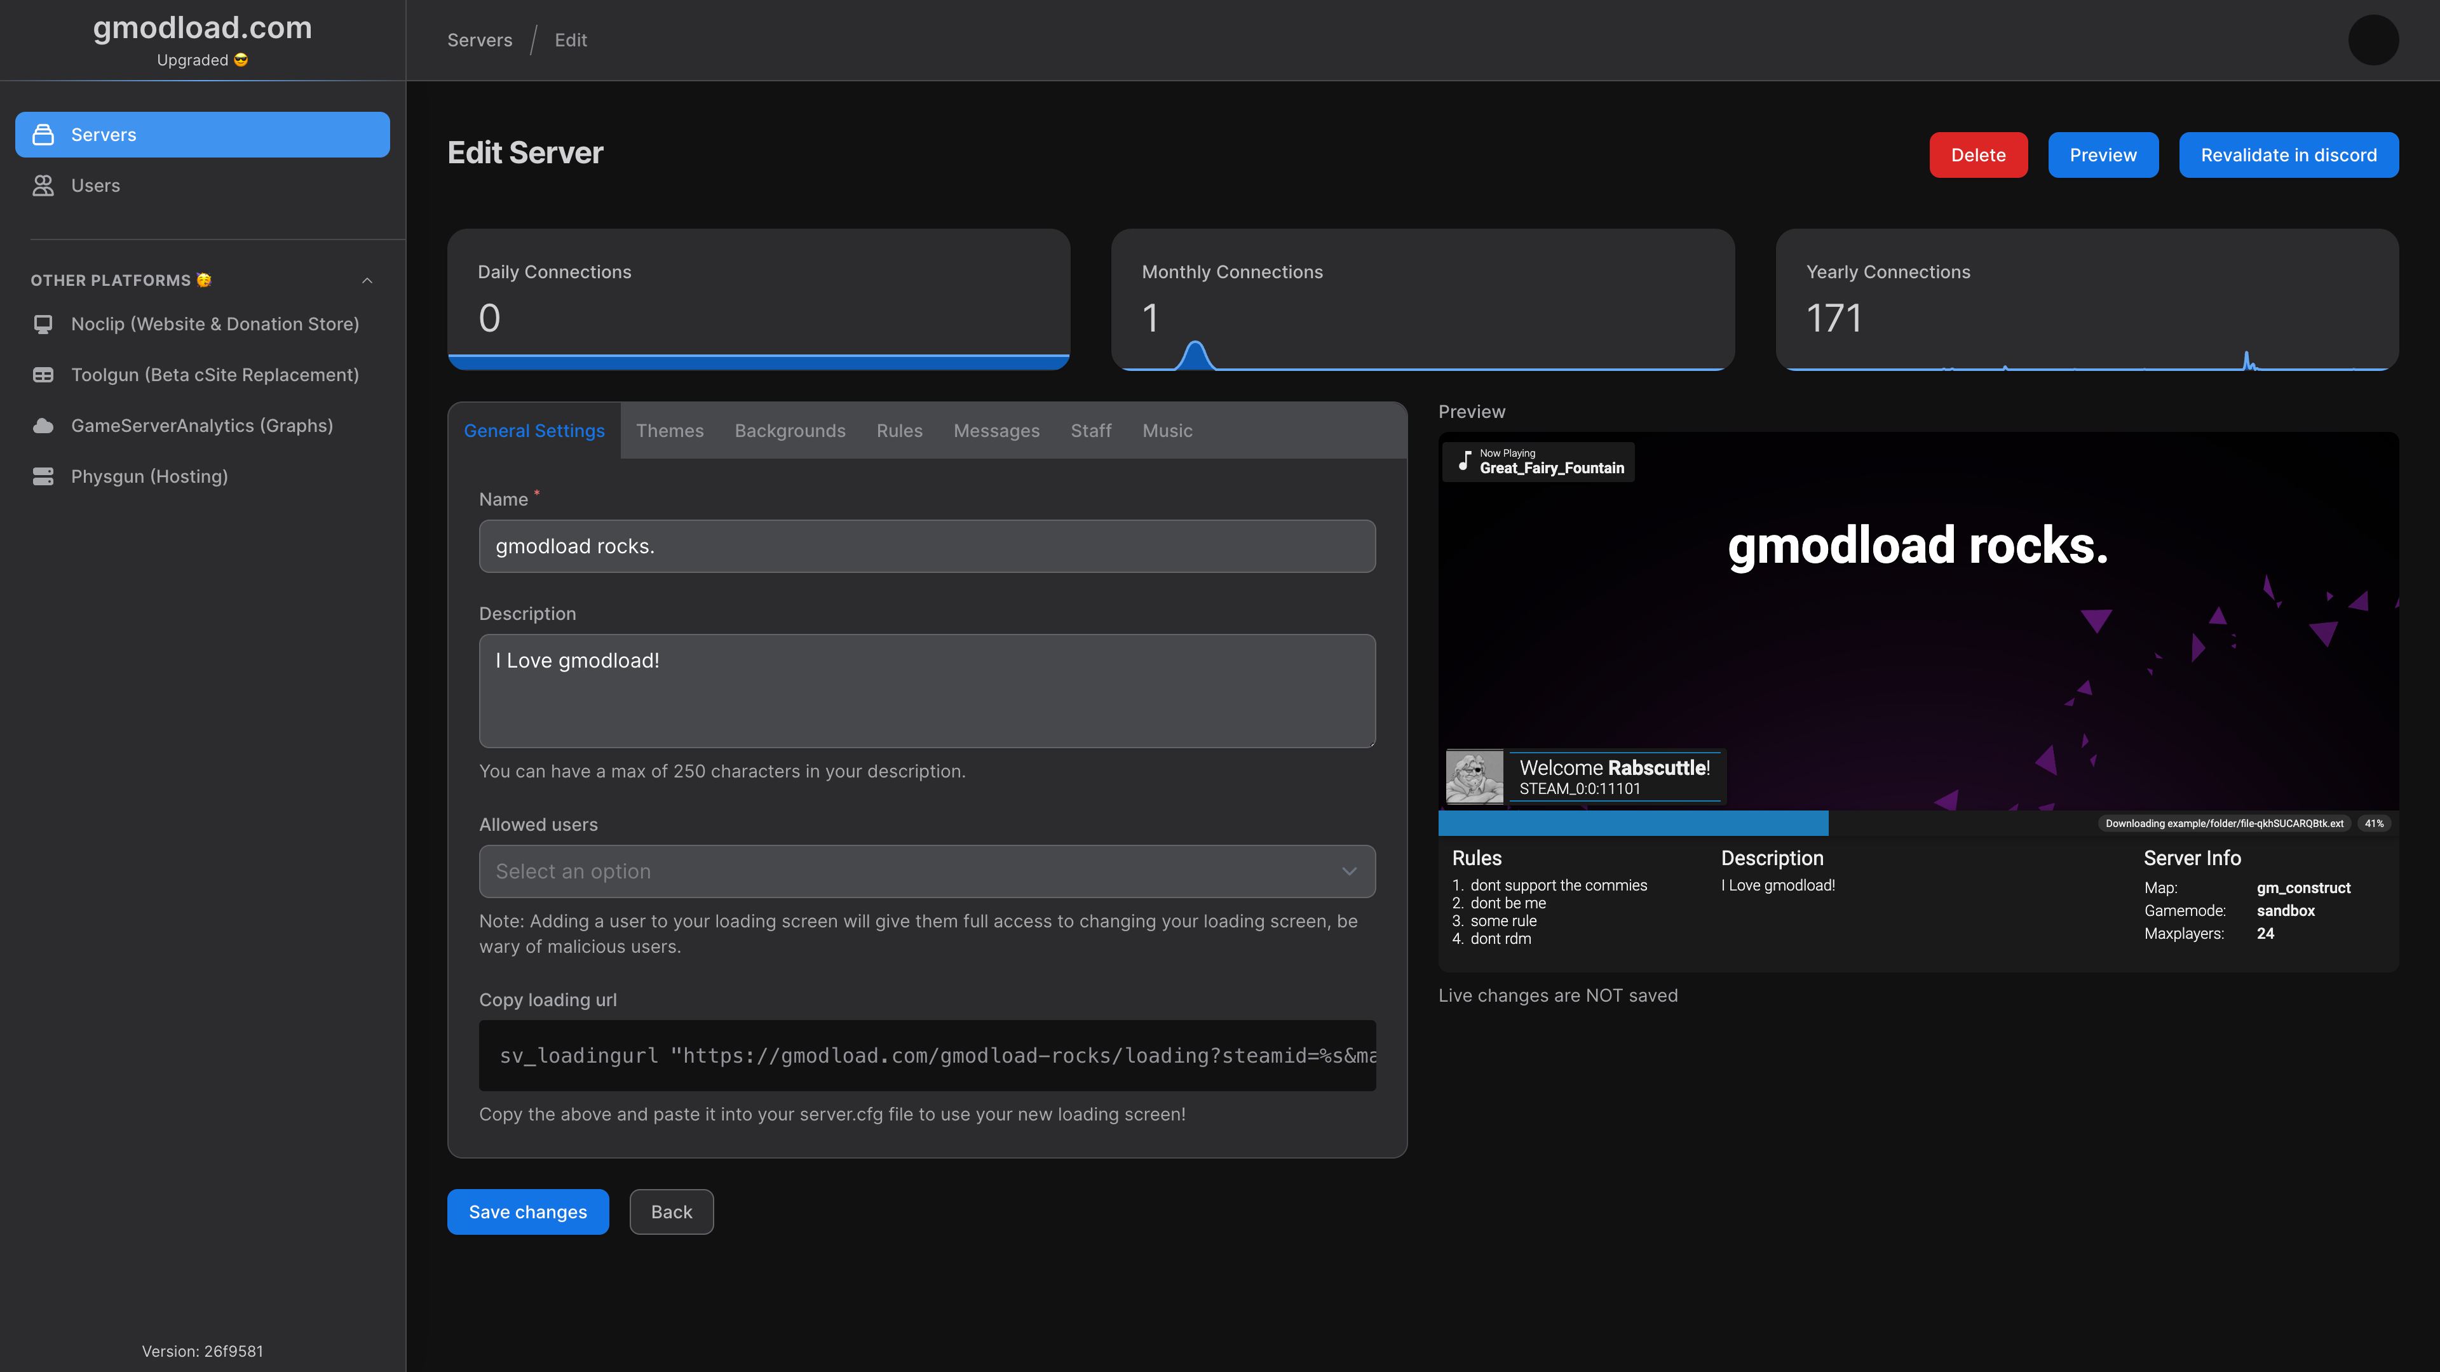Click the blue download progress bar in preview
This screenshot has height=1372, width=2440.
(x=1633, y=823)
